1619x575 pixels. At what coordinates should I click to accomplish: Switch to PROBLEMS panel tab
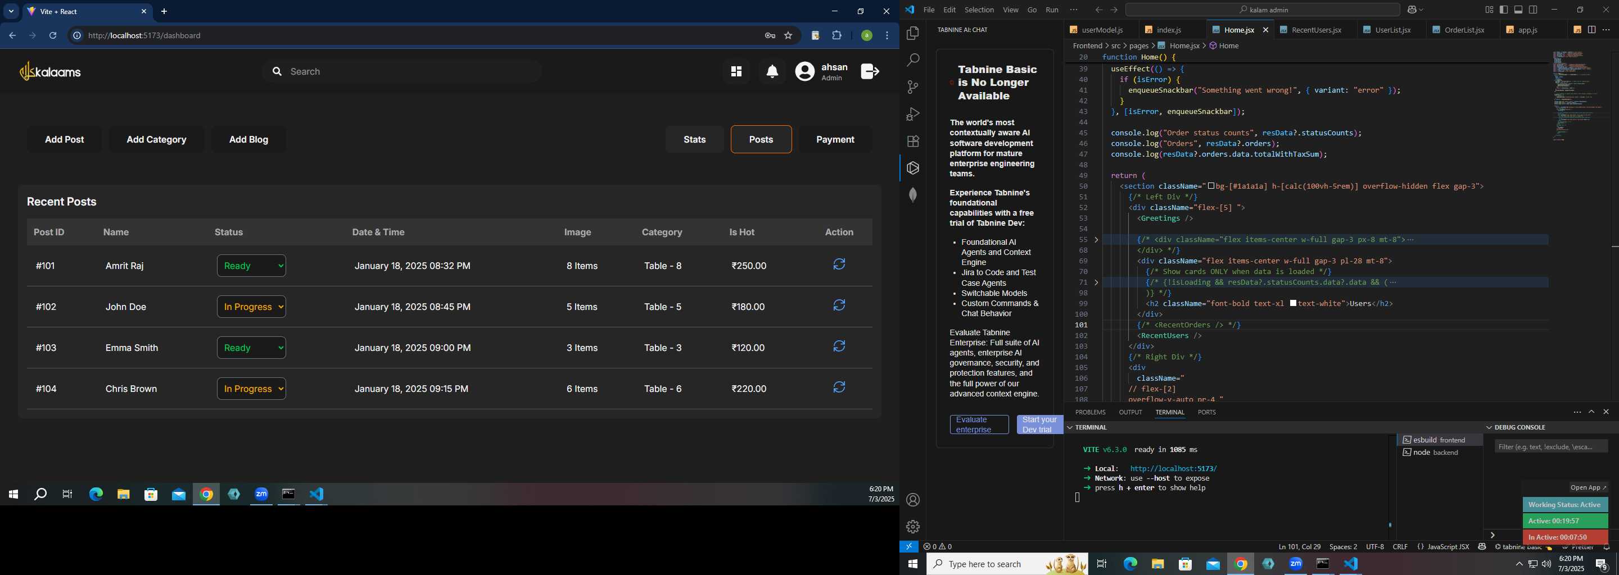[1091, 412]
